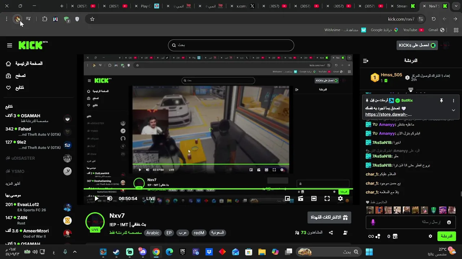Open the Kick hamburger menu
The height and width of the screenshot is (259, 462).
(x=10, y=45)
